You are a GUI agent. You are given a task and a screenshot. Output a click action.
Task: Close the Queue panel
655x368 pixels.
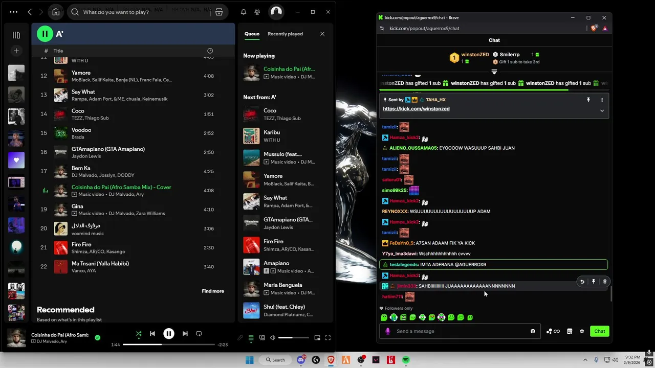tap(322, 34)
